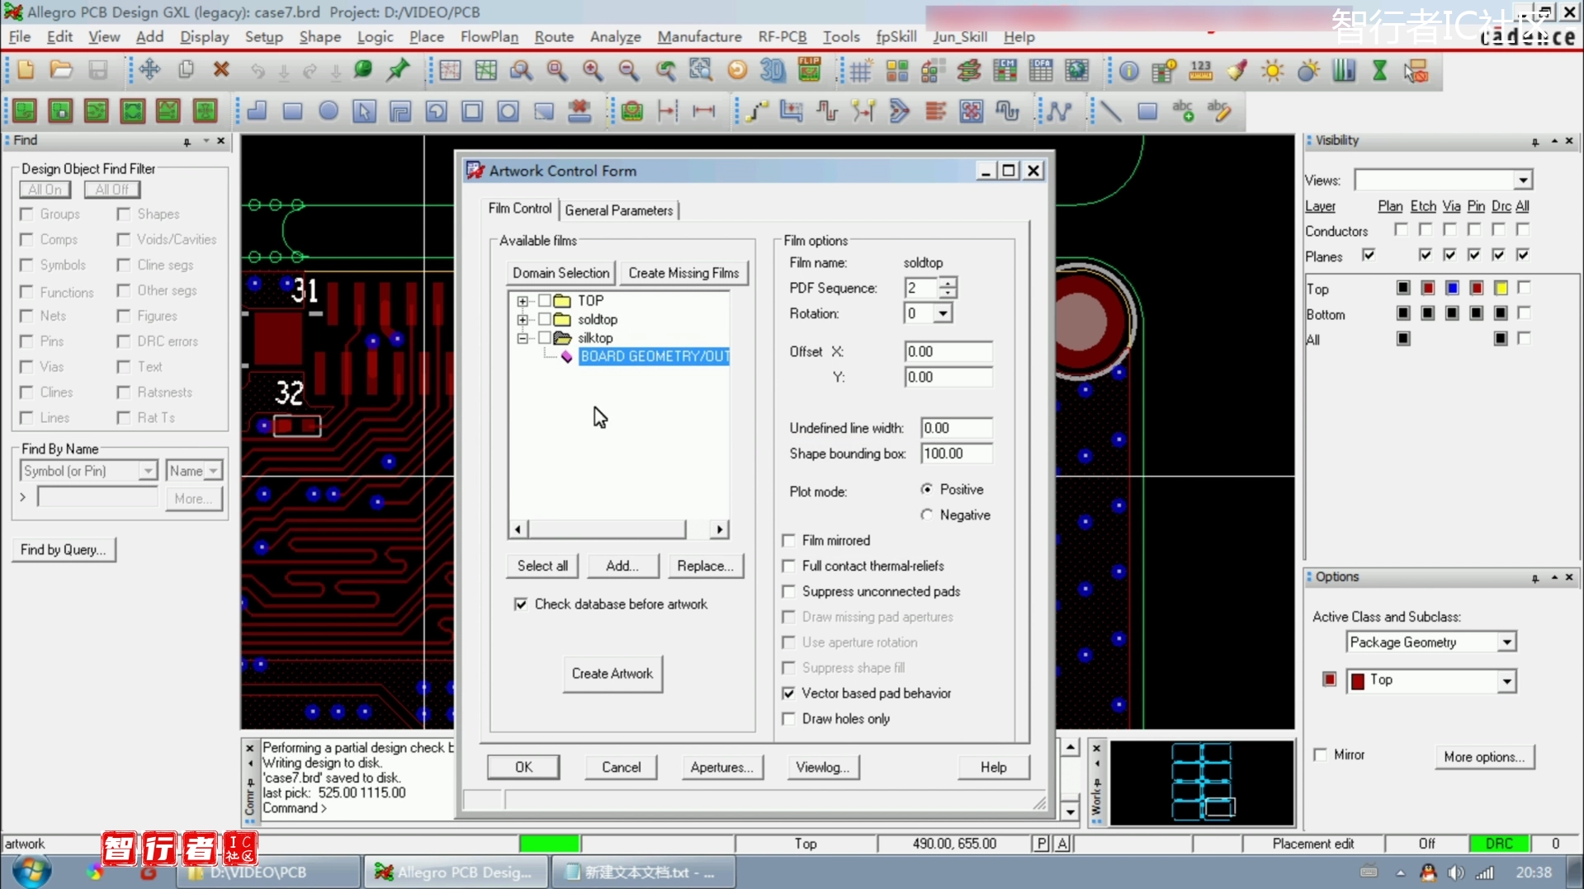
Task: Open the Views dropdown in Visibility panel
Action: (x=1523, y=180)
